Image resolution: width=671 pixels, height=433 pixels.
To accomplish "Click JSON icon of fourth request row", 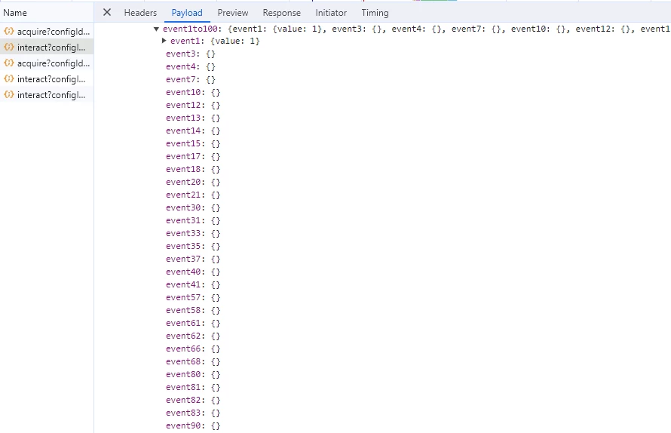I will [8, 78].
